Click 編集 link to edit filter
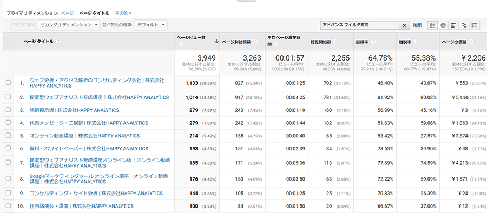487x213 pixels. pos(417,25)
